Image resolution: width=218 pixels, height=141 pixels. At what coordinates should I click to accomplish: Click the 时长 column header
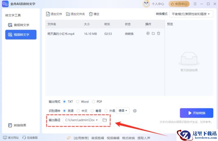[107, 24]
